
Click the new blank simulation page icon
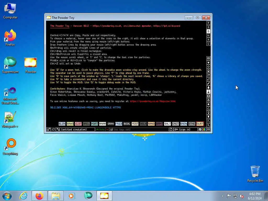click(171, 130)
